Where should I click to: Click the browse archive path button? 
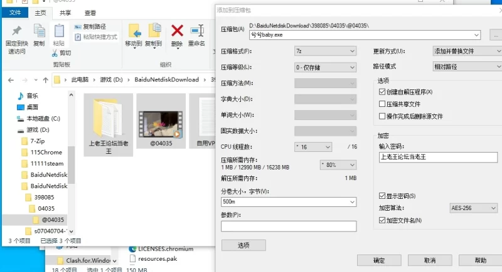click(x=496, y=35)
